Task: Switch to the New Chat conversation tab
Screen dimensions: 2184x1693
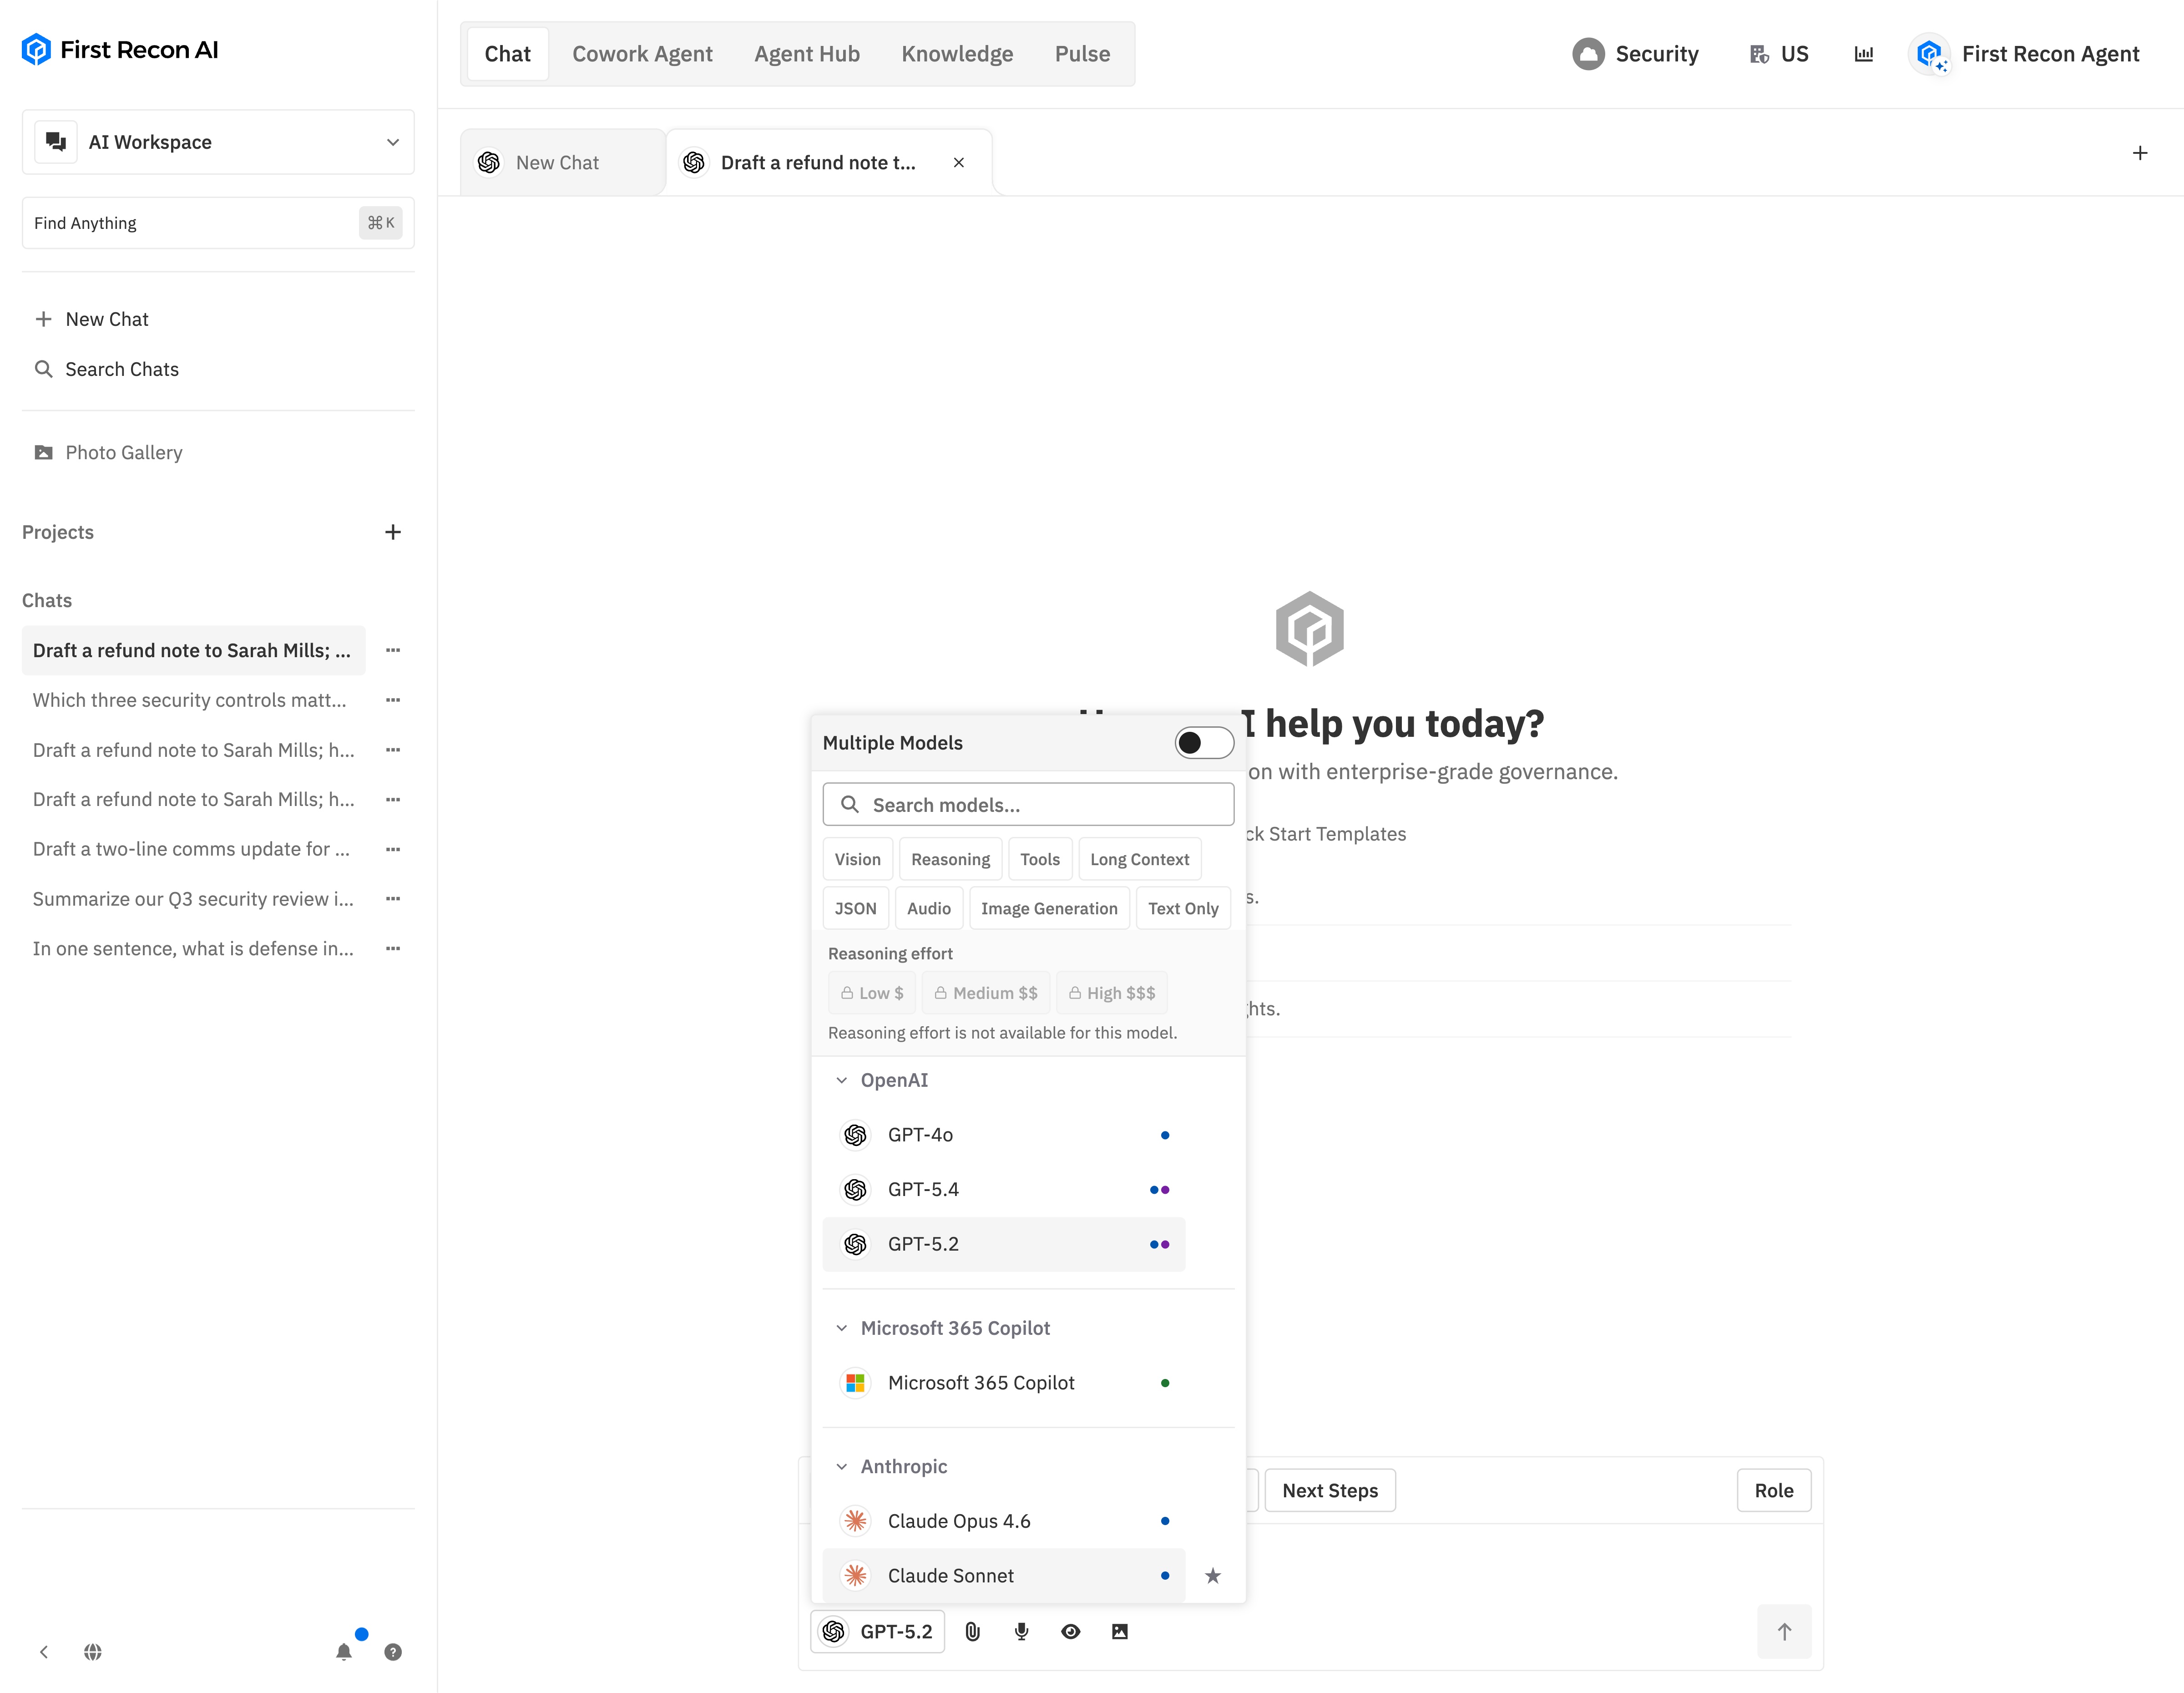Action: 563,162
